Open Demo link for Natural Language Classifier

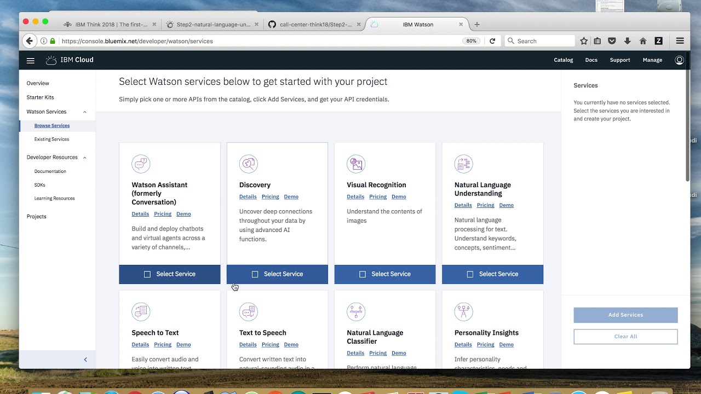(x=399, y=353)
